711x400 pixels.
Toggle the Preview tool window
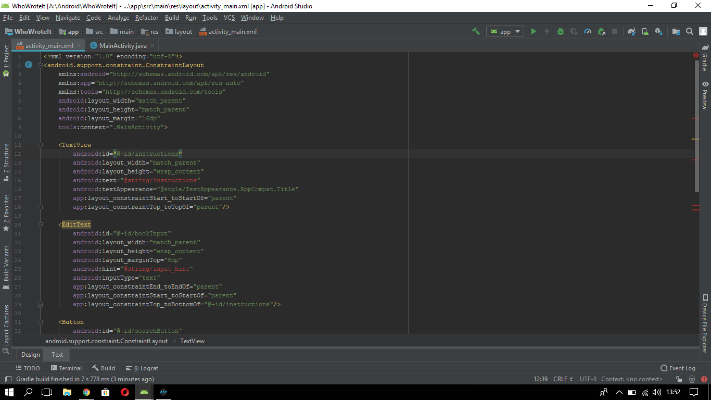pyautogui.click(x=705, y=95)
